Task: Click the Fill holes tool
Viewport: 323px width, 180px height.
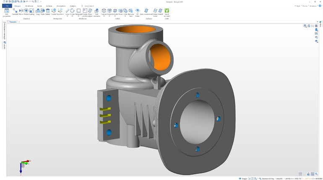Action: 137,10
